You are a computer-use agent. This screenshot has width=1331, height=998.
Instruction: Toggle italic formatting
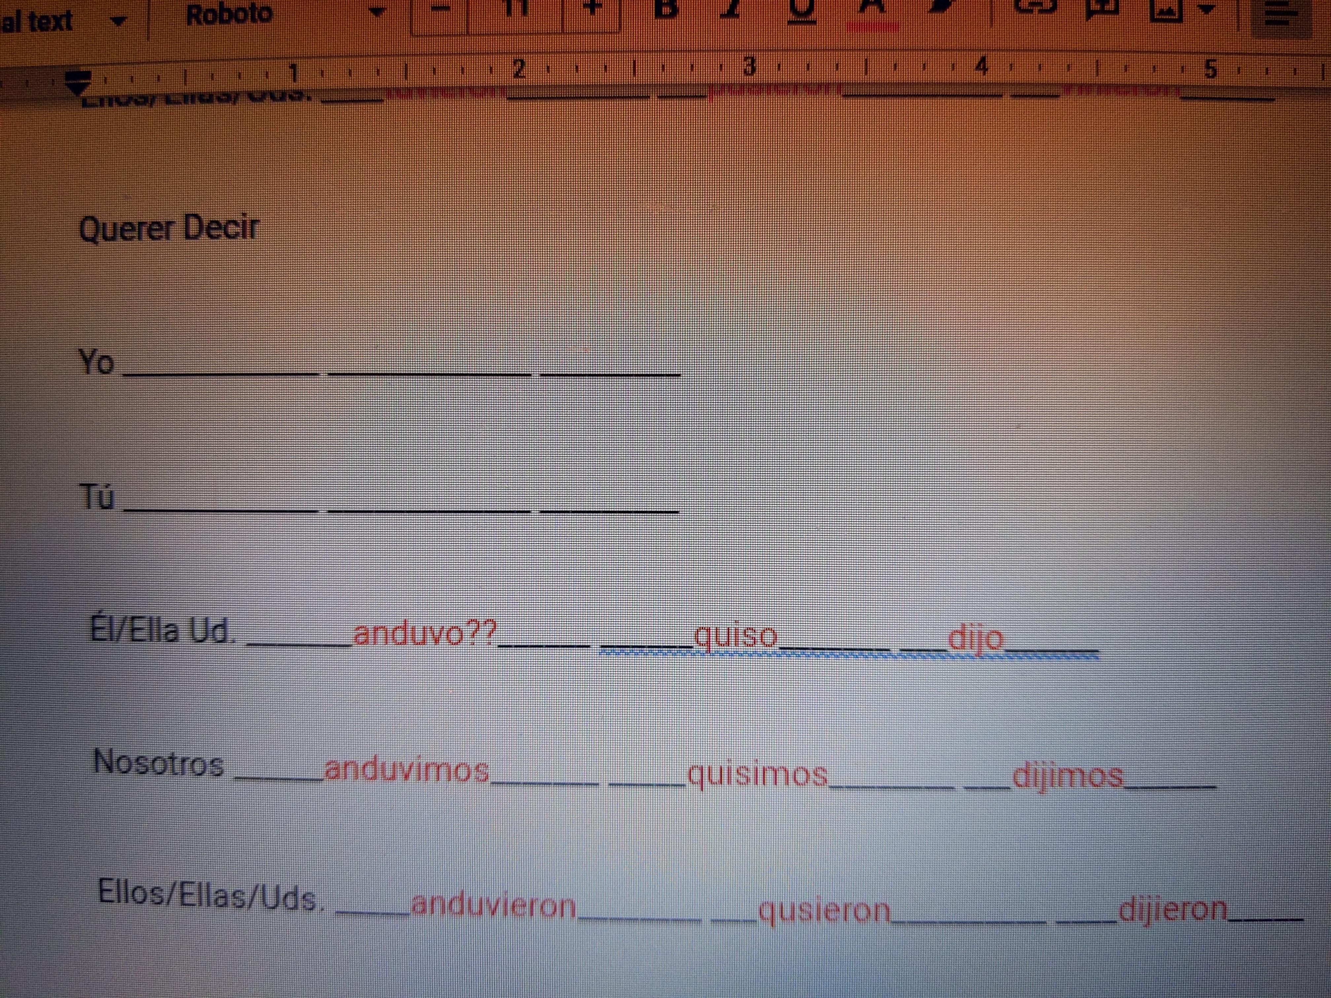[730, 9]
